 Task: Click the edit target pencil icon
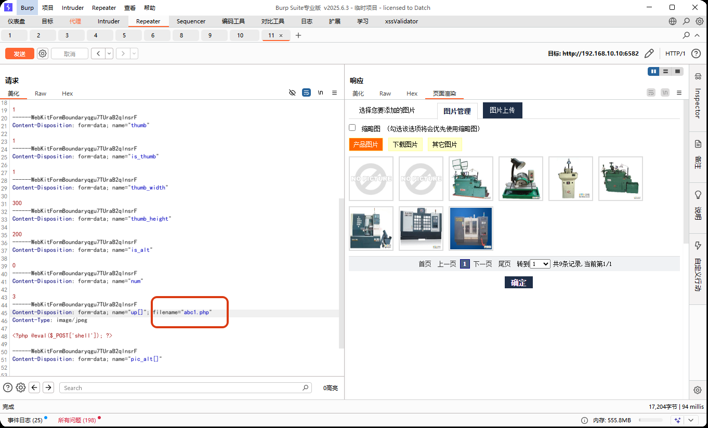click(x=649, y=53)
